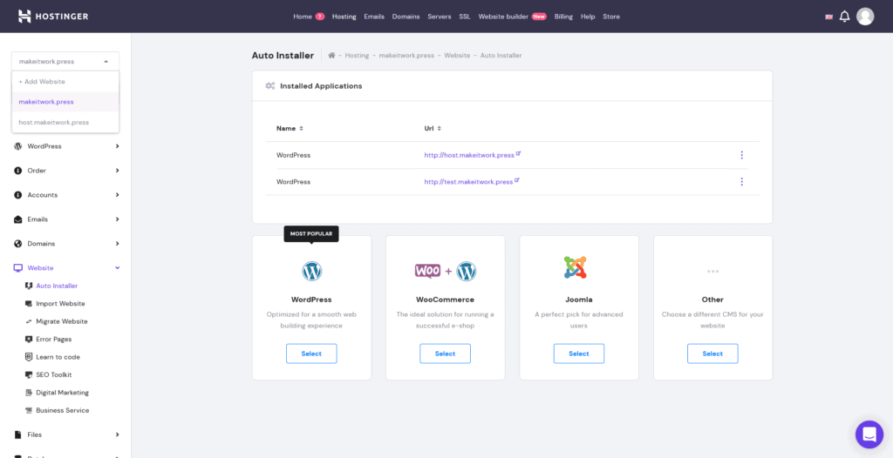Click the Website monitor icon in sidebar
Image resolution: width=893 pixels, height=458 pixels.
tap(17, 268)
